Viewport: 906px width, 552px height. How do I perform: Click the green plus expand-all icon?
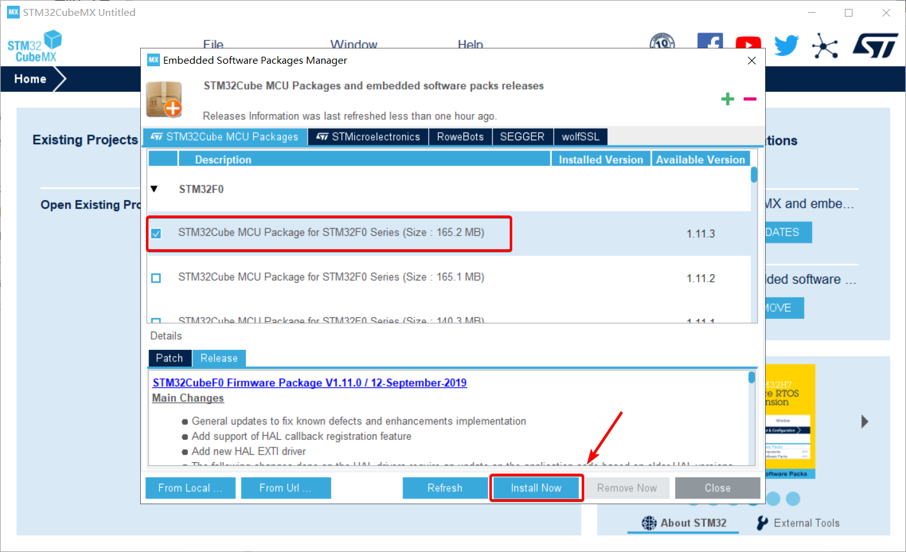(728, 99)
